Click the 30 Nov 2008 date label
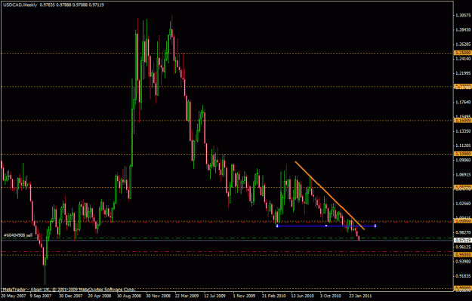The width and height of the screenshot is (472, 301). (x=158, y=296)
